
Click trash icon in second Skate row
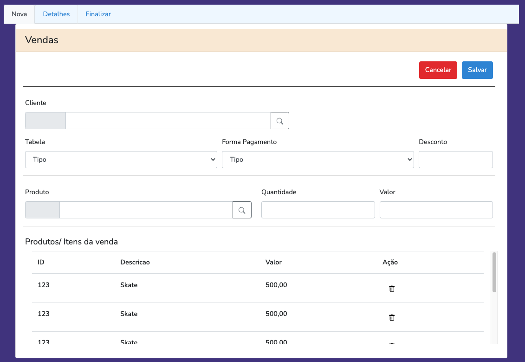coord(392,317)
